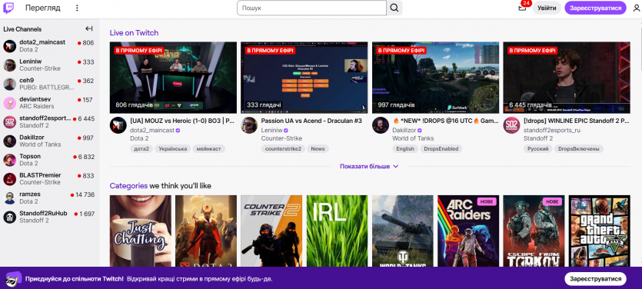This screenshot has width=642, height=289.
Task: Open the Grand Theft Auto V category card
Action: pos(600,231)
